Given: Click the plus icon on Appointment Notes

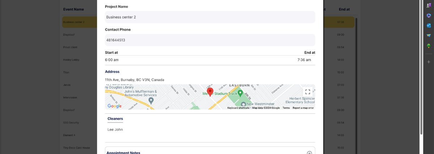Looking at the screenshot, I should 309,153.
